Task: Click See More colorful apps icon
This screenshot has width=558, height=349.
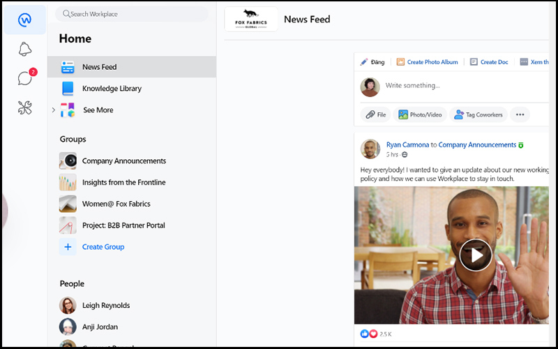Action: [x=68, y=110]
